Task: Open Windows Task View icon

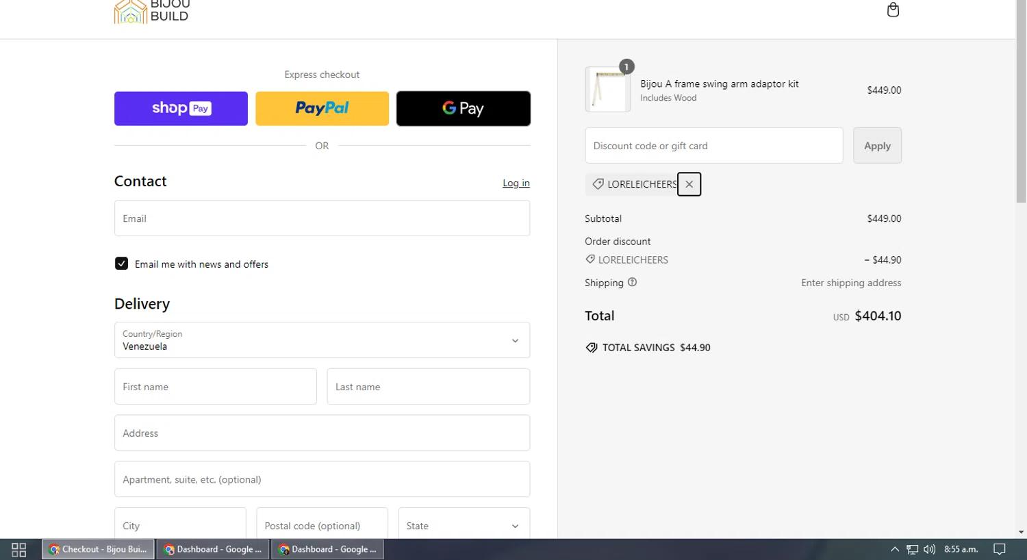Action: [18, 549]
